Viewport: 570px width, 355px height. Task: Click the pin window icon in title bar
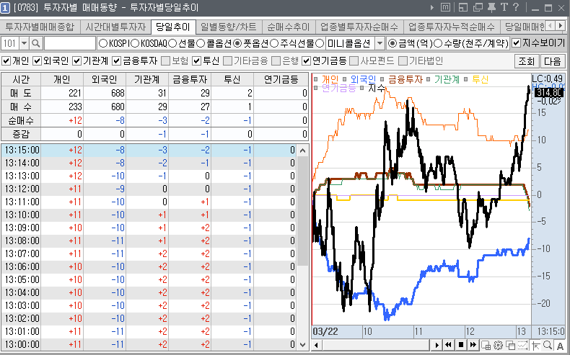491,7
